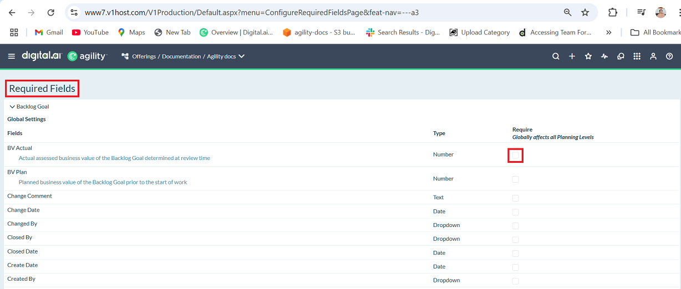Click the Documentation breadcrumb
The height and width of the screenshot is (289, 681).
tap(181, 56)
